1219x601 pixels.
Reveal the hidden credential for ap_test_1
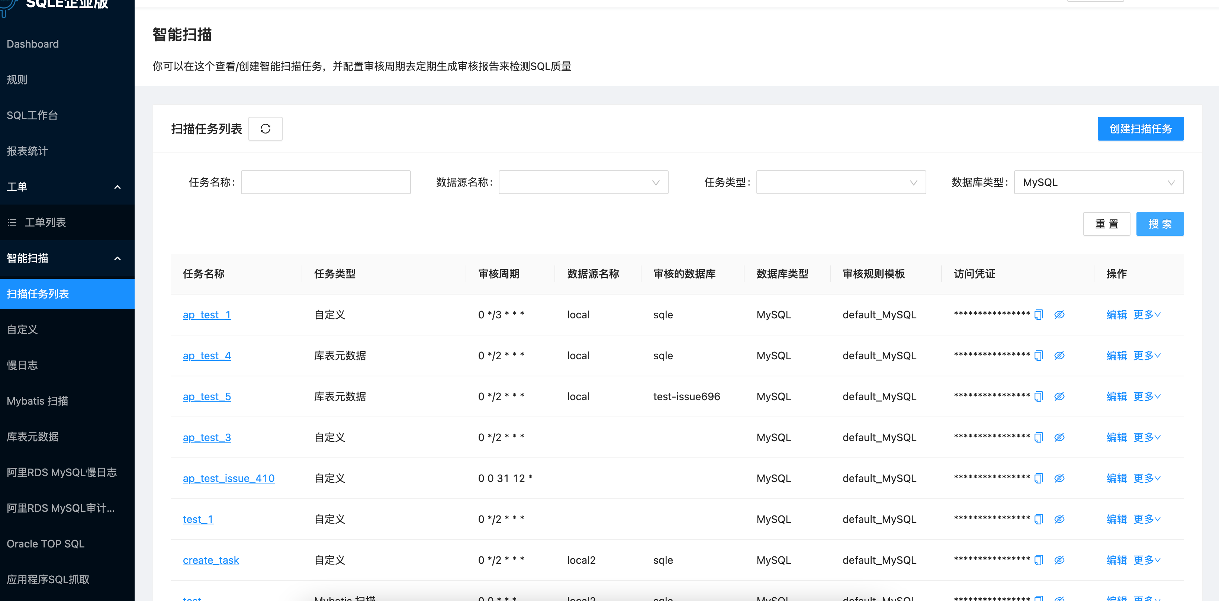(x=1059, y=314)
